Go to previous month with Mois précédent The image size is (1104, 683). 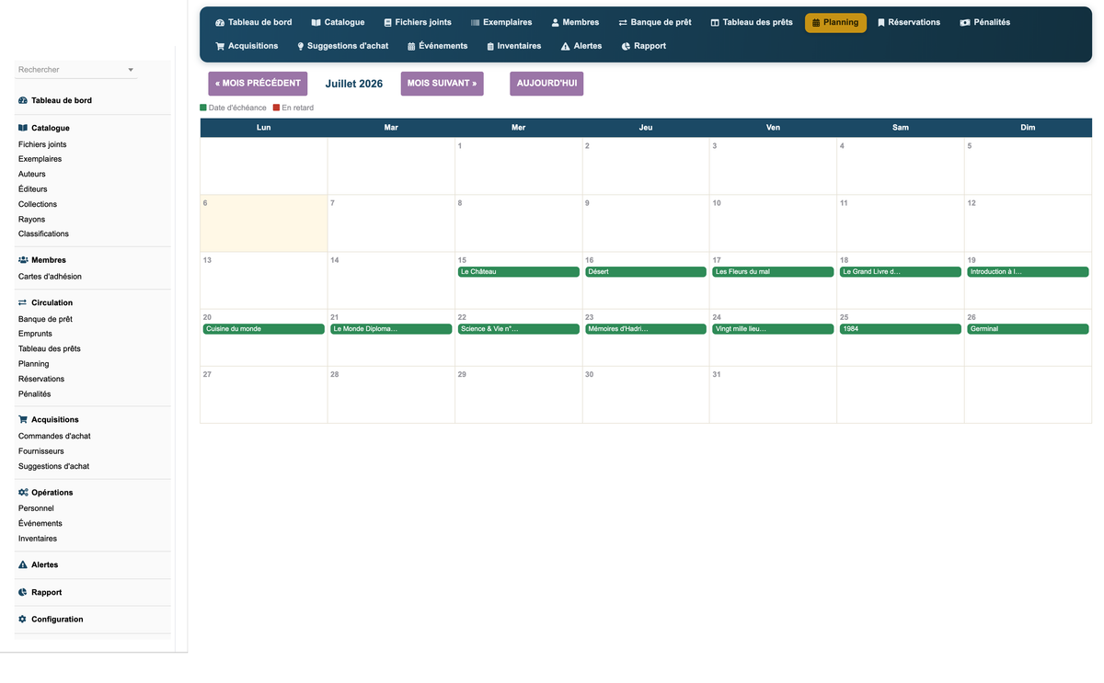(258, 84)
